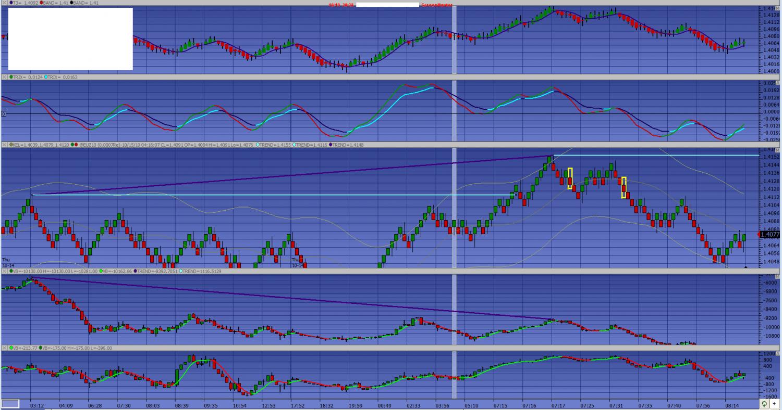
Task: Click the olive KEL study marker dot
Action: point(11,145)
